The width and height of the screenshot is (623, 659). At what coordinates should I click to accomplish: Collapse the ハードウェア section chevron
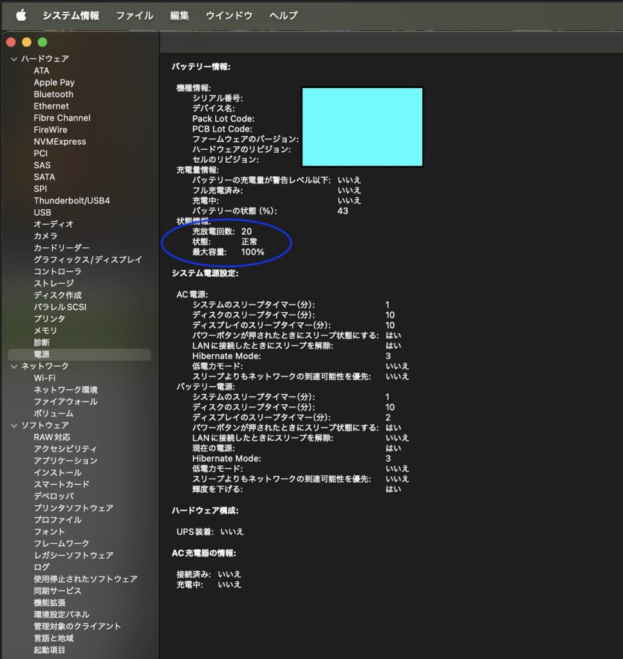14,59
